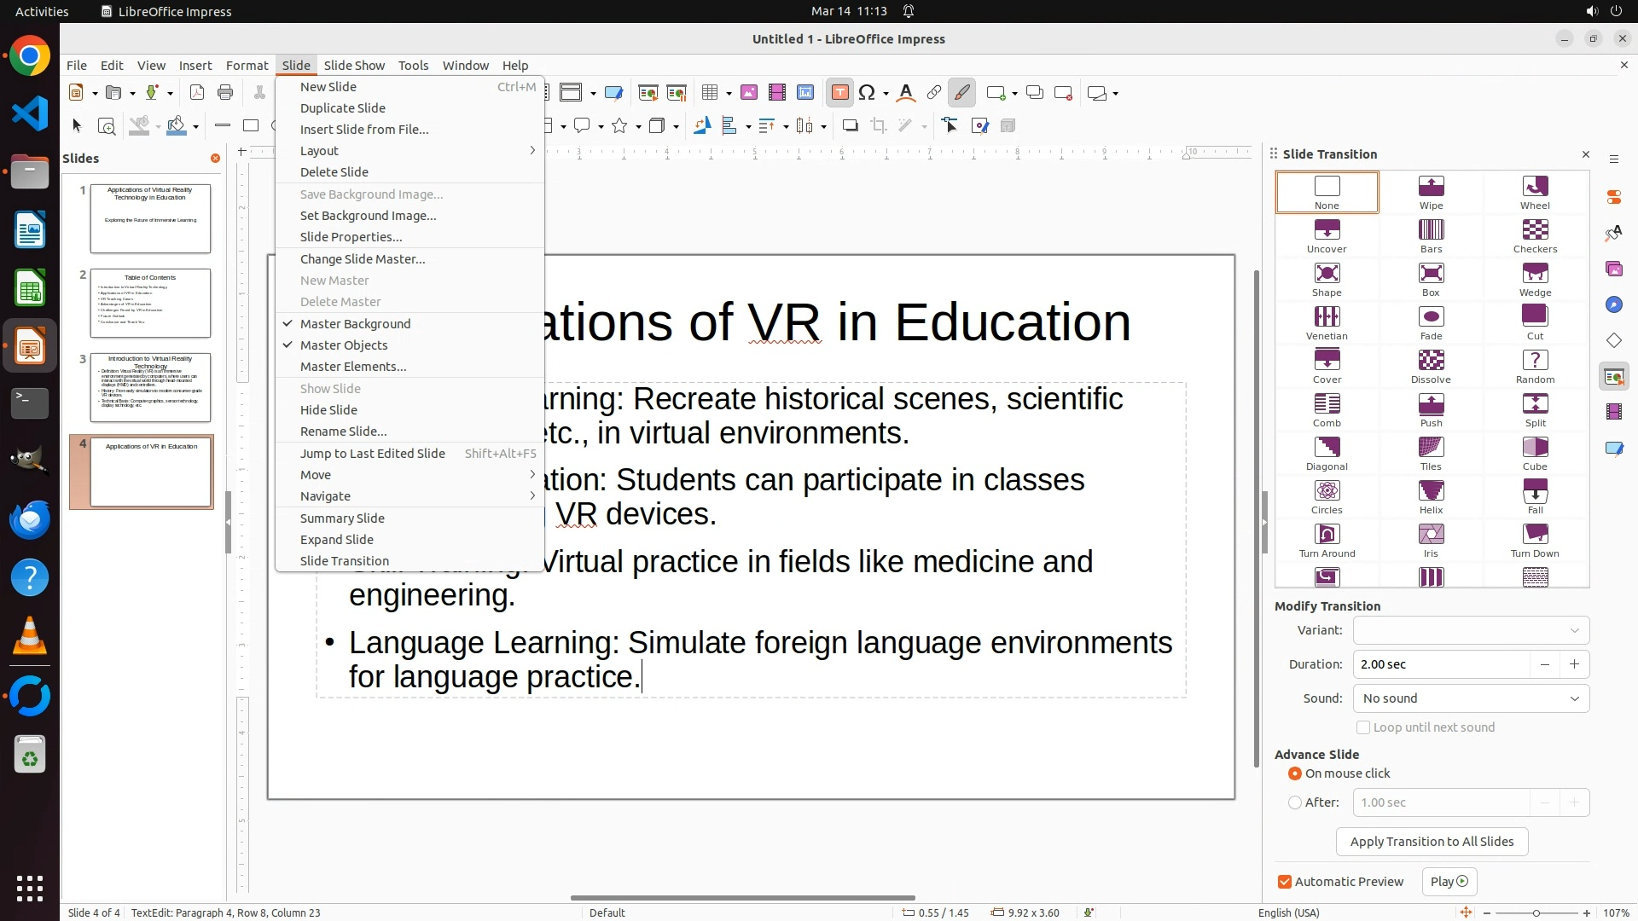This screenshot has width=1638, height=921.
Task: Select the Rectangle shape tool
Action: (x=251, y=126)
